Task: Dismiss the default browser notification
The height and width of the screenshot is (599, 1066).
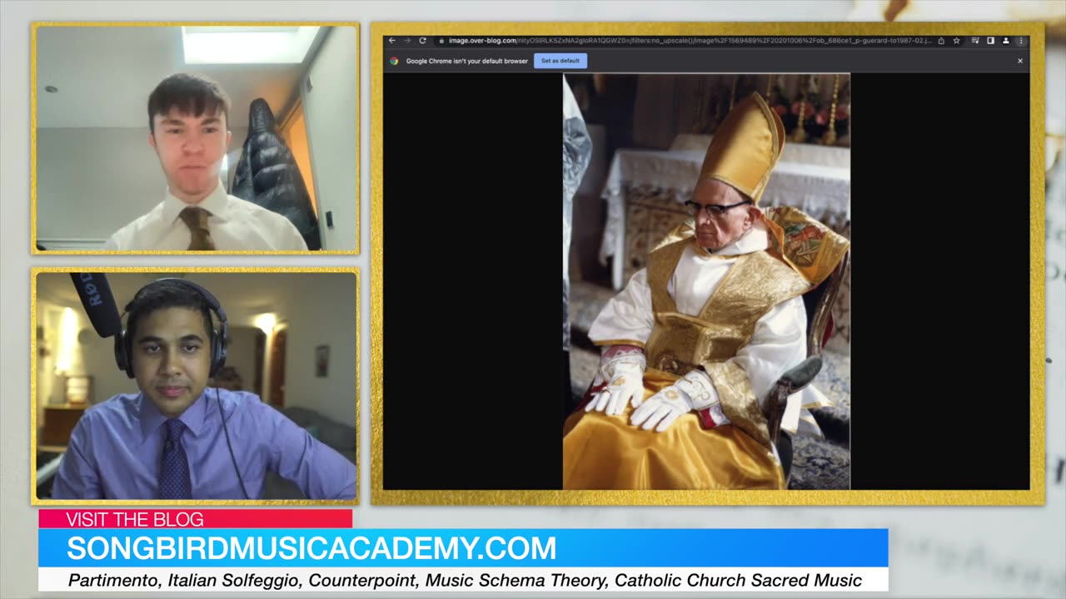Action: 1020,61
